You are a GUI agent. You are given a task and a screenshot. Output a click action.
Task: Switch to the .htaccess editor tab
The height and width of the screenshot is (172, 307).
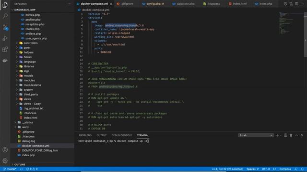point(212,4)
